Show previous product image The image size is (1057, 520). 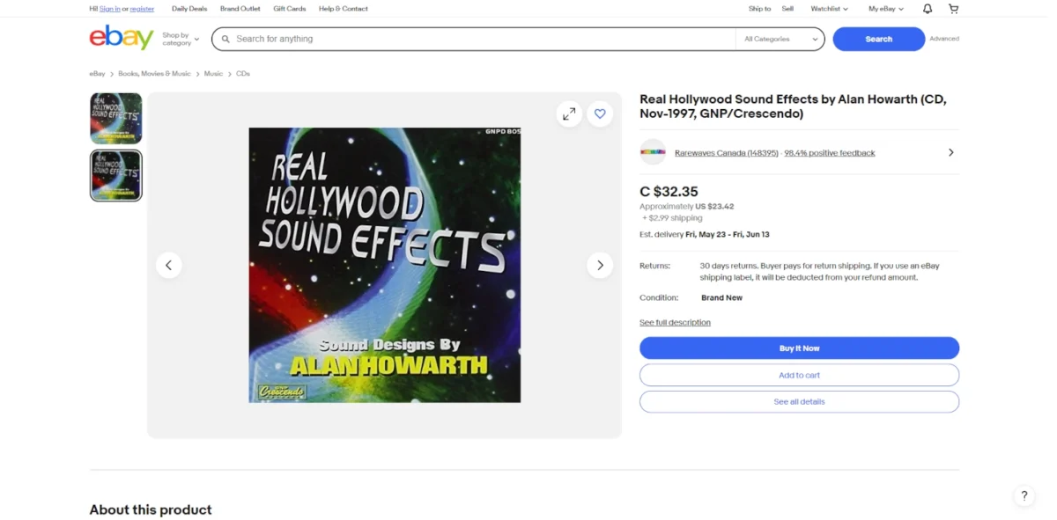tap(169, 265)
